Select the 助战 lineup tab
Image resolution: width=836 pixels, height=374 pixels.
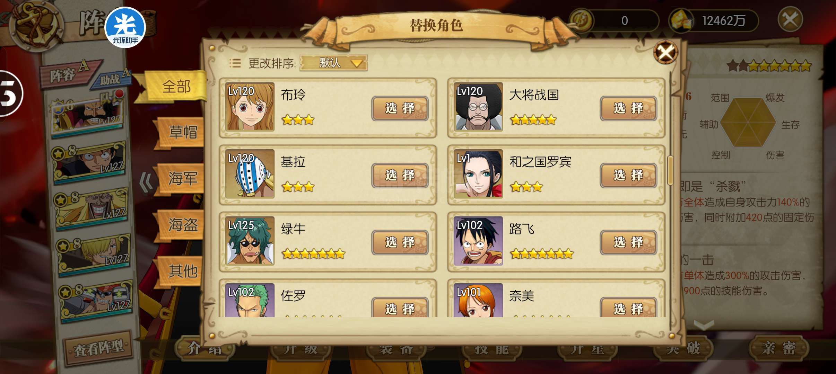[110, 80]
